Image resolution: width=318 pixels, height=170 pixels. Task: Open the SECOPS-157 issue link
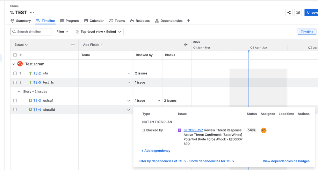coord(193,130)
